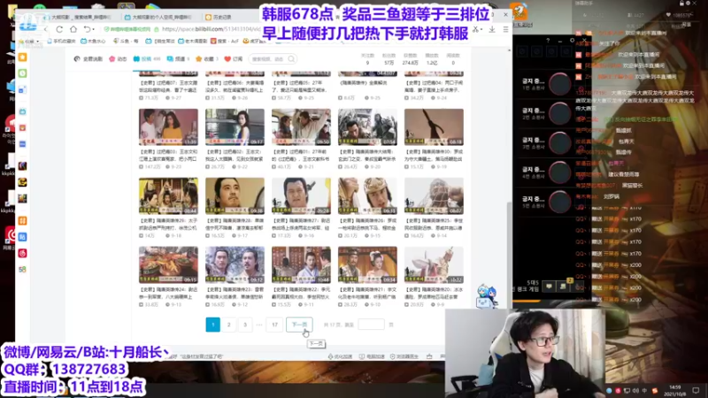Go to page 2 of the video list
The width and height of the screenshot is (708, 398).
(229, 325)
